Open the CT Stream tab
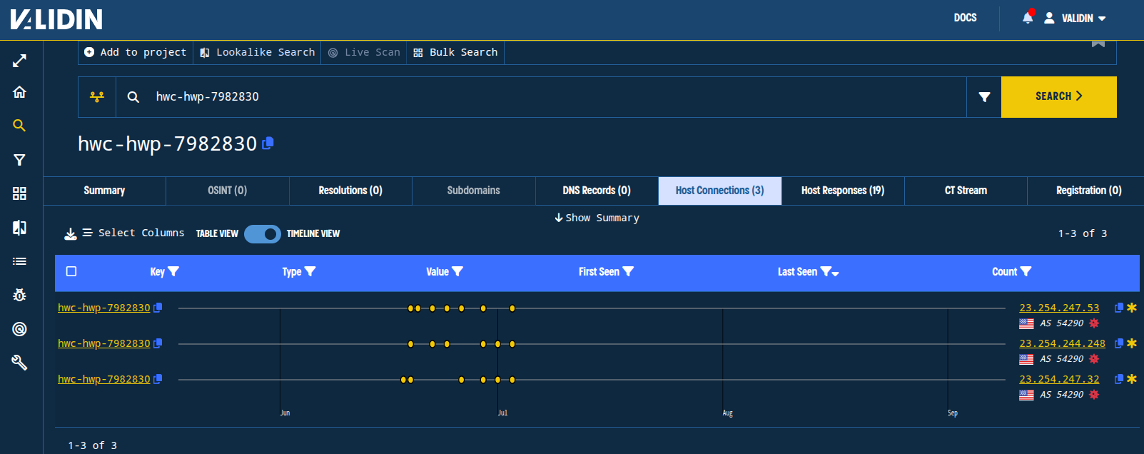The height and width of the screenshot is (454, 1144). pos(966,191)
